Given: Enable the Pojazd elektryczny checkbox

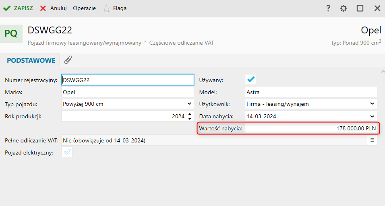Looking at the screenshot, I should [67, 152].
